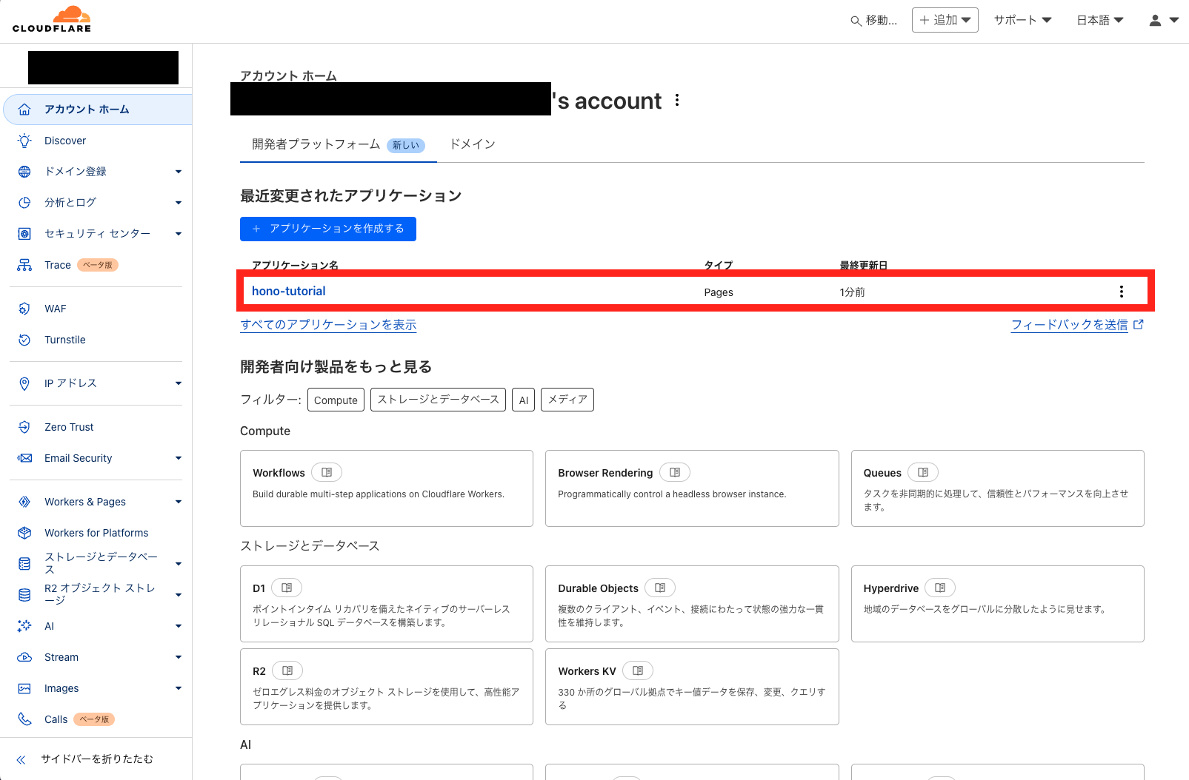The image size is (1189, 780).
Task: Open the D1 documentation icon
Action: (x=287, y=587)
